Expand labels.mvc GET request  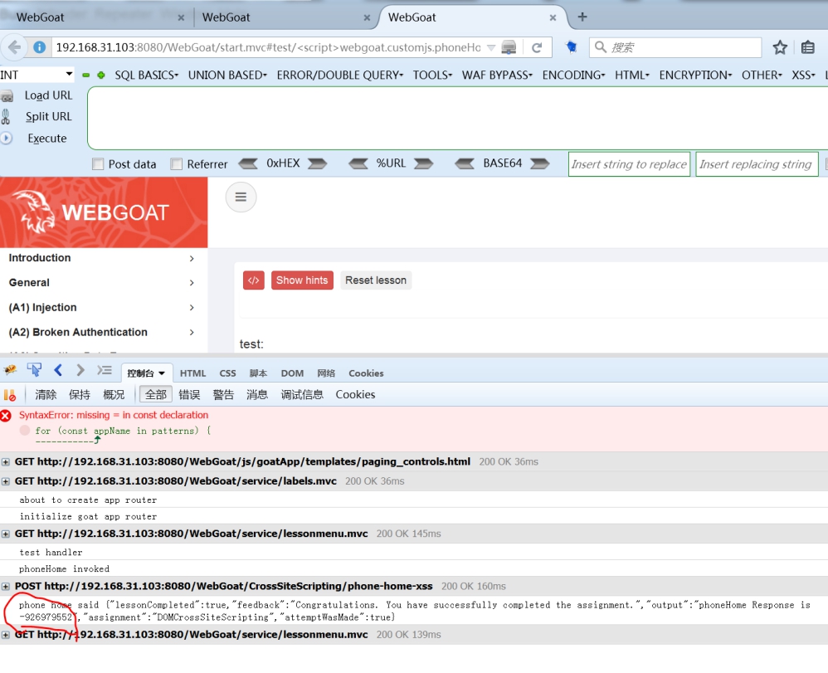6,482
